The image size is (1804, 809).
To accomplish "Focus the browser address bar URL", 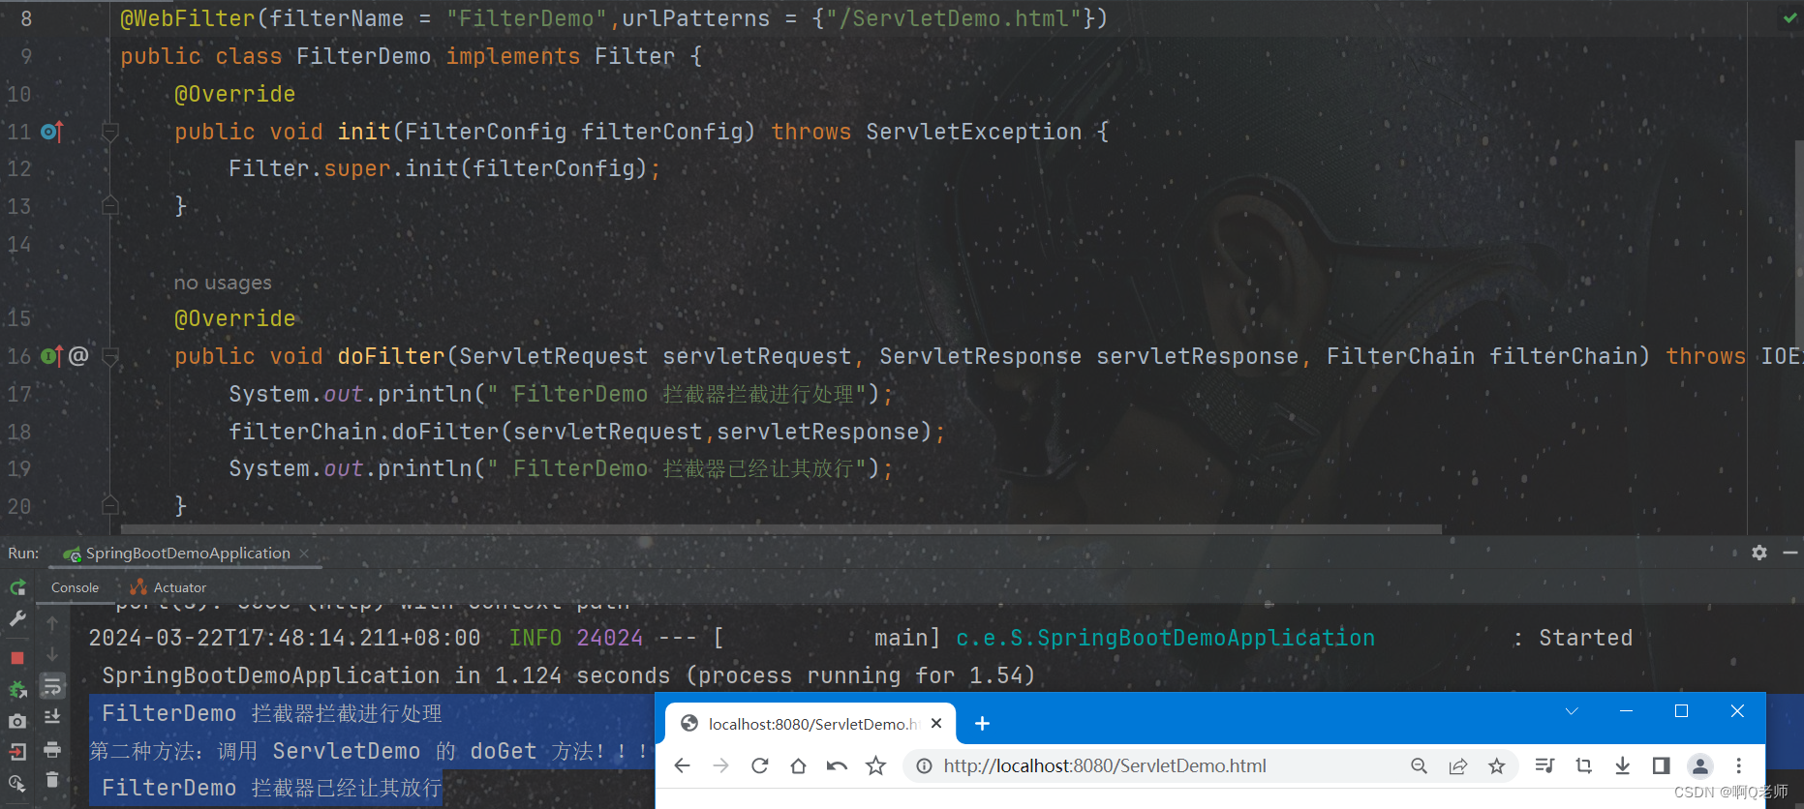I will pos(1105,766).
